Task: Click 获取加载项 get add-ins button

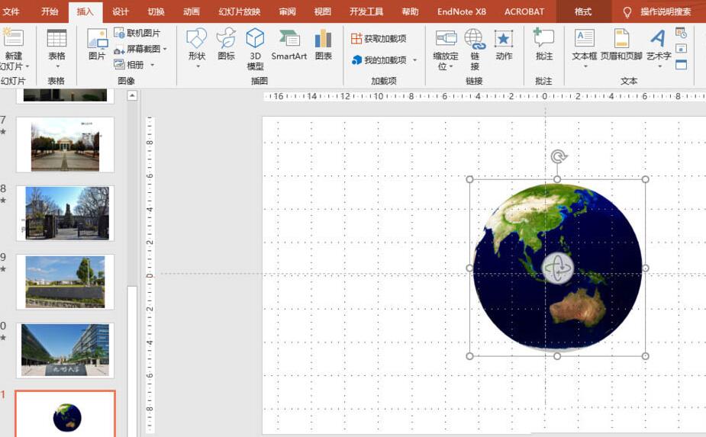Action: [379, 38]
